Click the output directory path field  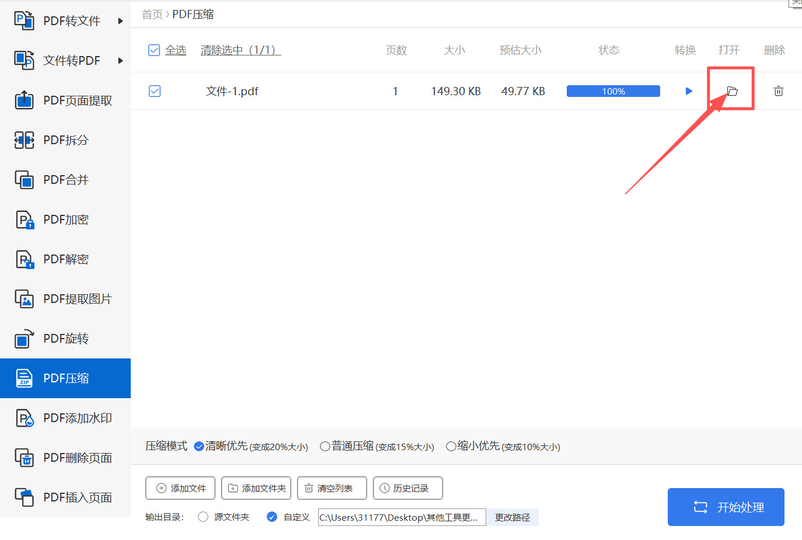[x=401, y=517]
